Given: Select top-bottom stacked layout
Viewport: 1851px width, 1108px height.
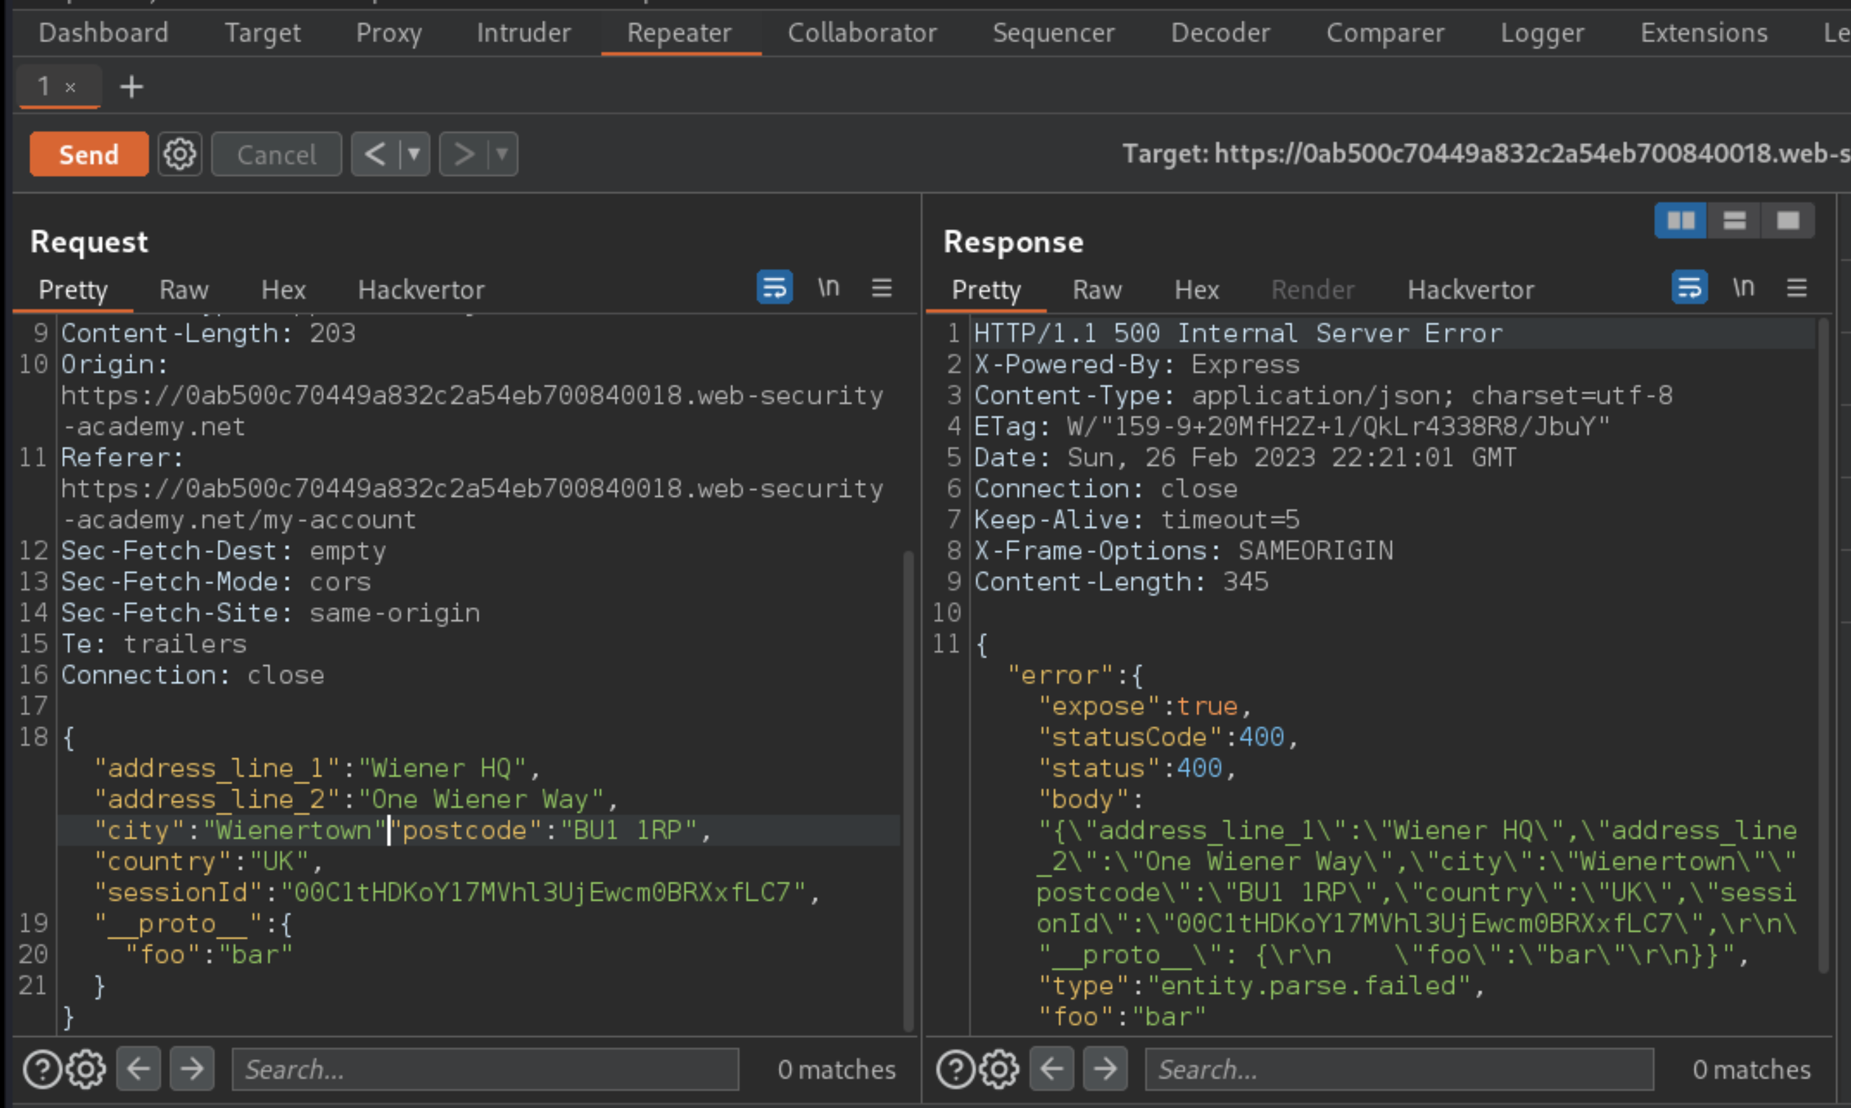Looking at the screenshot, I should click(x=1734, y=221).
